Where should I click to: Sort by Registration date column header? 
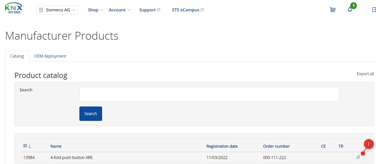222,146
